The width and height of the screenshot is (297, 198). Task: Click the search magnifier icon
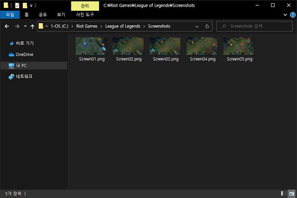click(x=224, y=26)
